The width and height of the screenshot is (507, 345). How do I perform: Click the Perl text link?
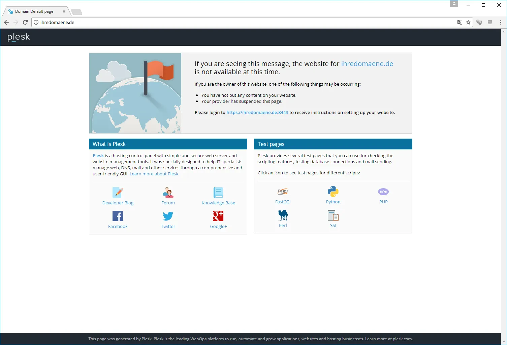283,225
